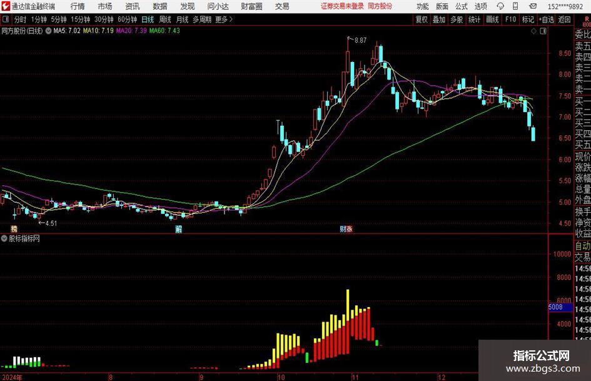Toggle the left panel icon before 分时
This screenshot has width=591, height=381.
(x=6, y=19)
